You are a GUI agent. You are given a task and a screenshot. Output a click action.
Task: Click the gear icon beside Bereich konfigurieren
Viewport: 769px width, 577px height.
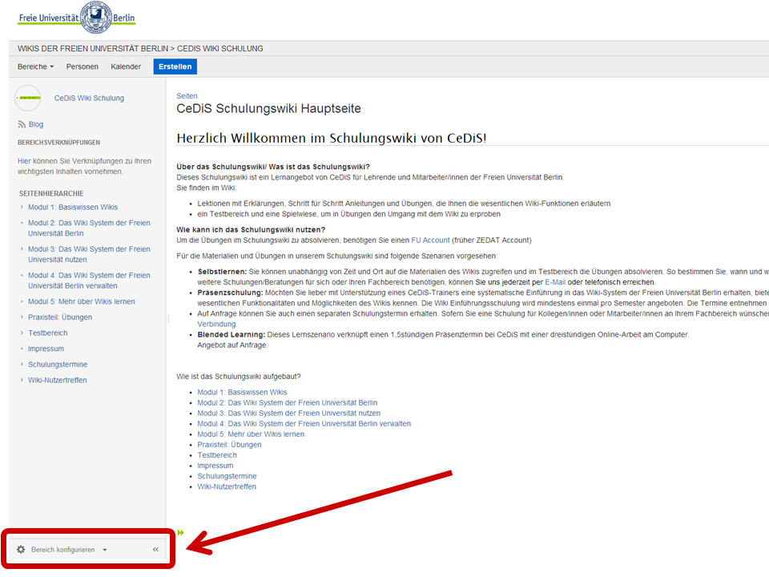[x=21, y=550]
